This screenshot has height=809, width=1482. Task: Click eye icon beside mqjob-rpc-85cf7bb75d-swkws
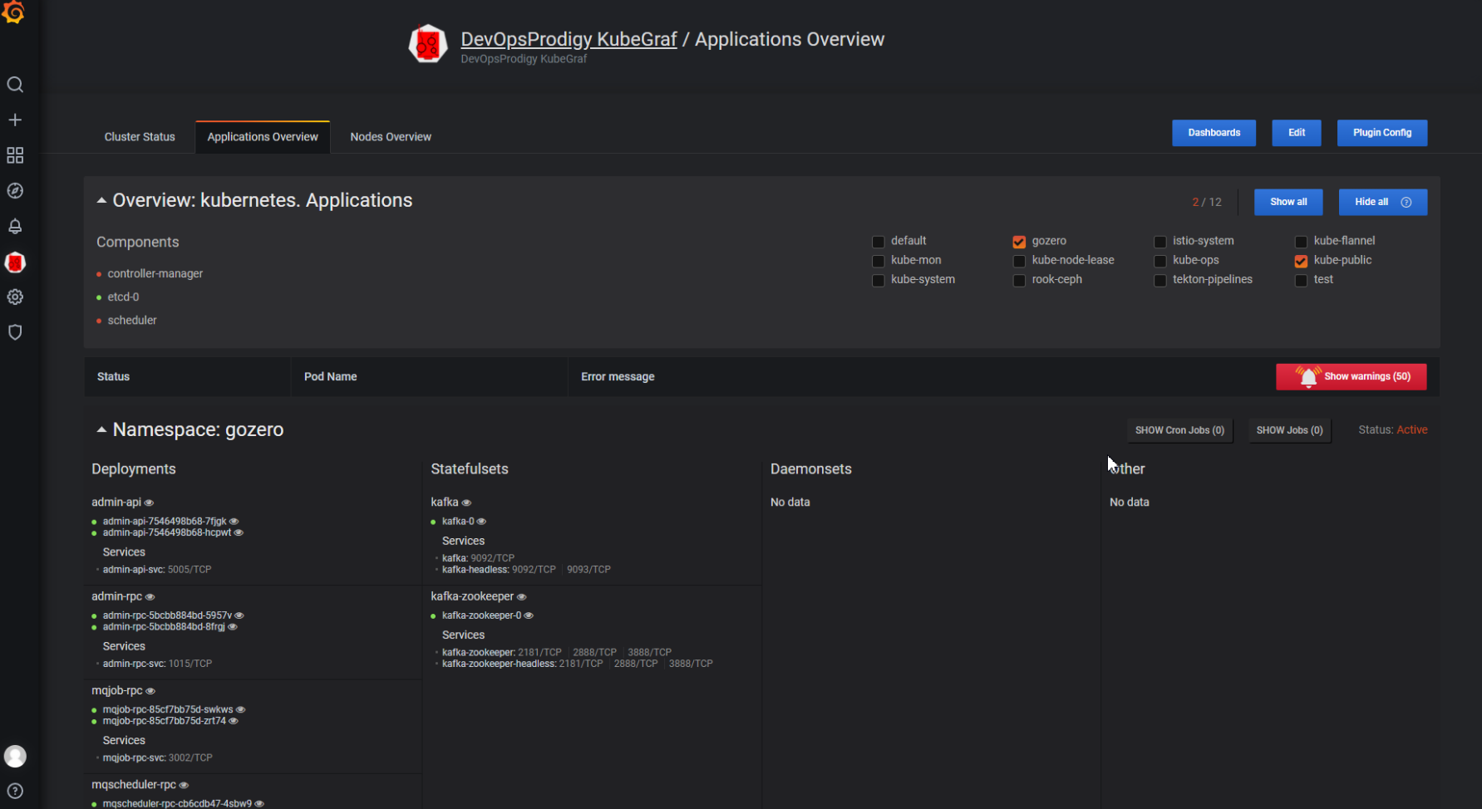tap(241, 710)
